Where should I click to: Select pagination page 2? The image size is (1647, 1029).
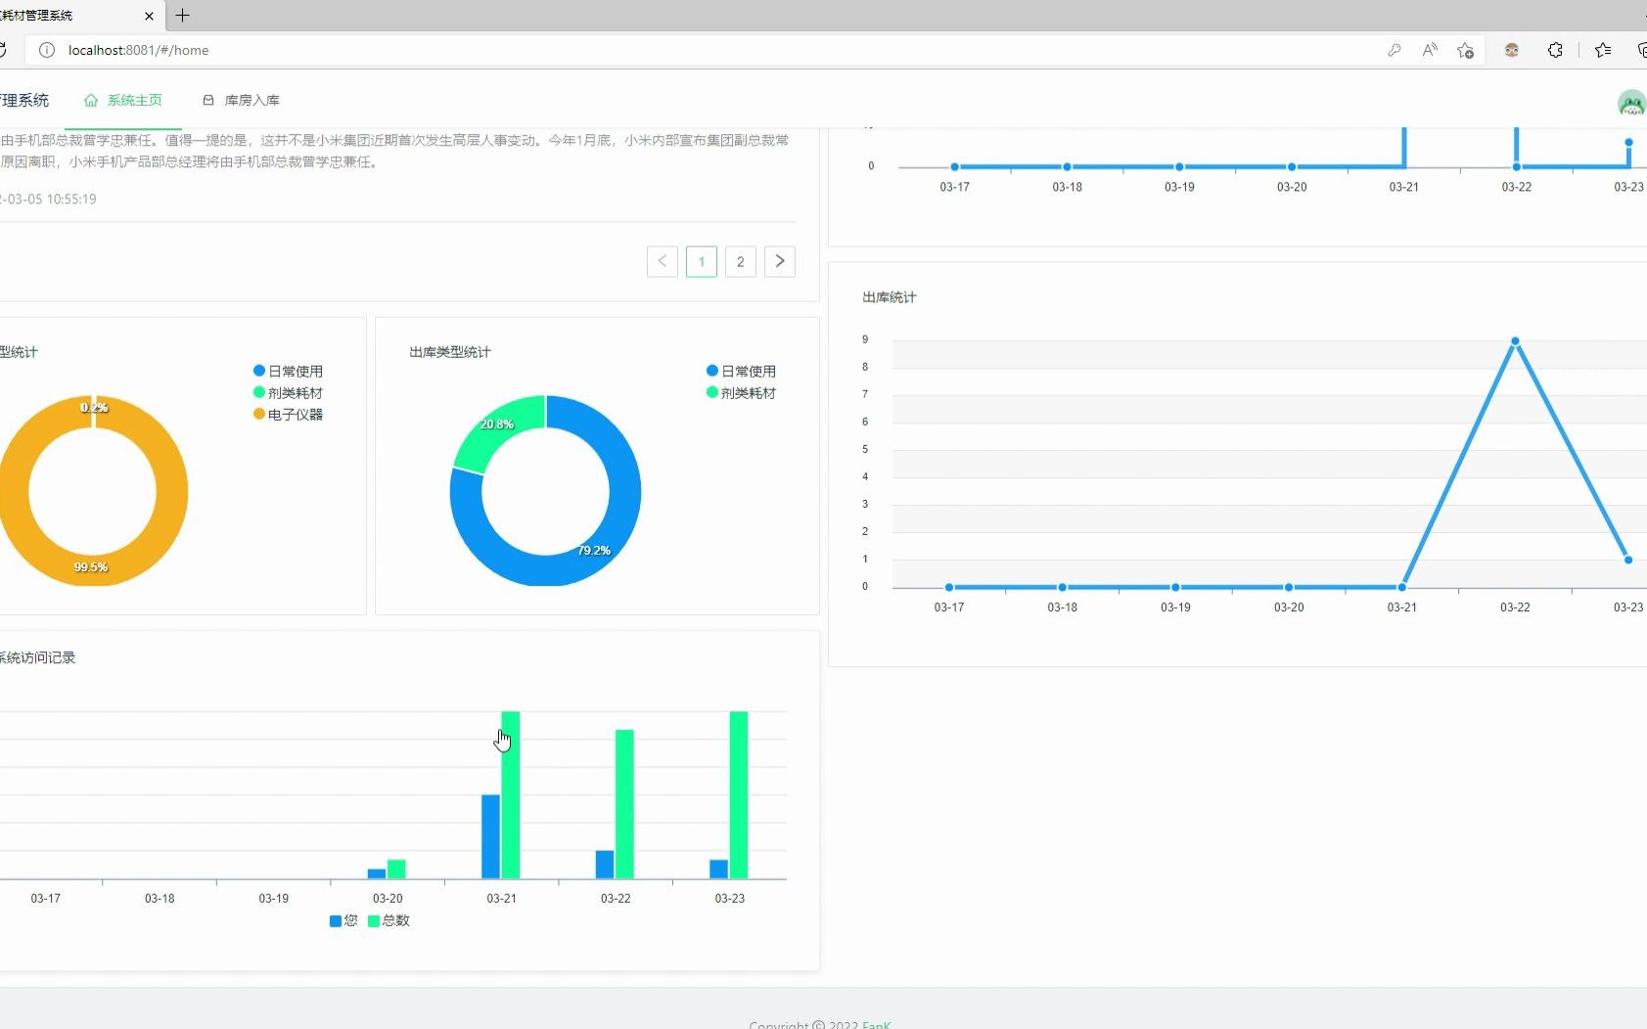coord(741,261)
